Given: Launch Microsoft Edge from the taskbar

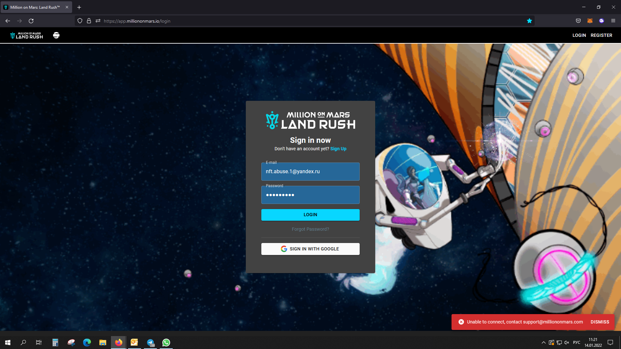Looking at the screenshot, I should 87,343.
